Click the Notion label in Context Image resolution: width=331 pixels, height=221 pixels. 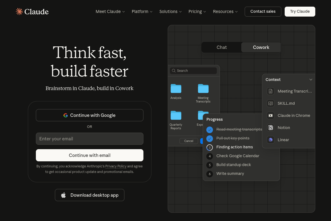pos(284,128)
